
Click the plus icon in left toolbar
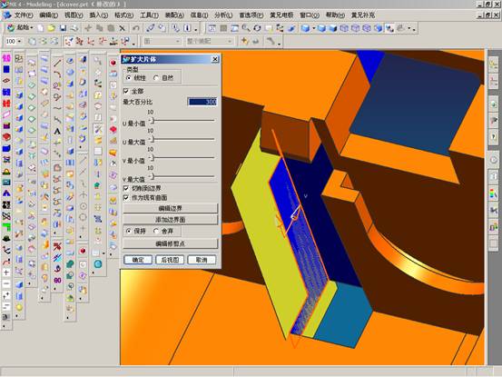coord(6,273)
